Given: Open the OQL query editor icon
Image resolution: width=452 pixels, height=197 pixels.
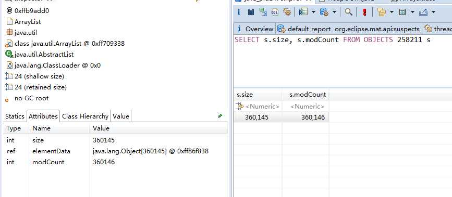Looking at the screenshot, I should [275, 12].
